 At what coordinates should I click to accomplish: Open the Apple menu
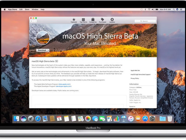[5, 9]
